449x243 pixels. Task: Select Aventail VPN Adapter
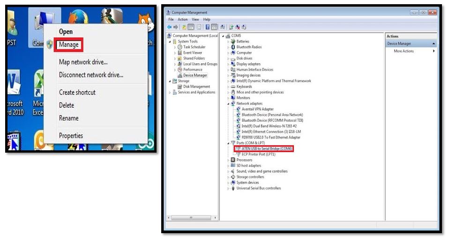pos(257,109)
